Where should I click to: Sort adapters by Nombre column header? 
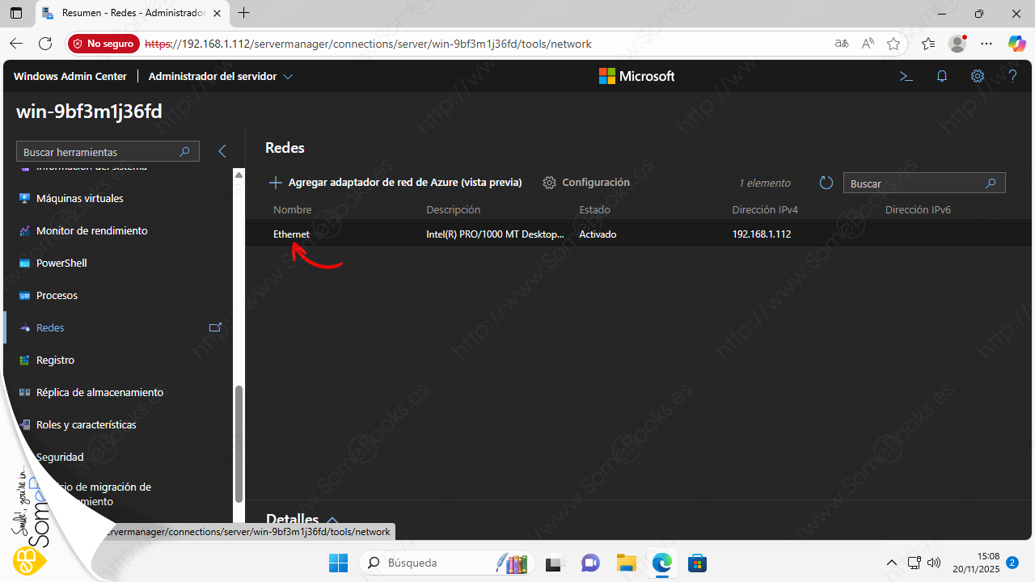pyautogui.click(x=292, y=209)
